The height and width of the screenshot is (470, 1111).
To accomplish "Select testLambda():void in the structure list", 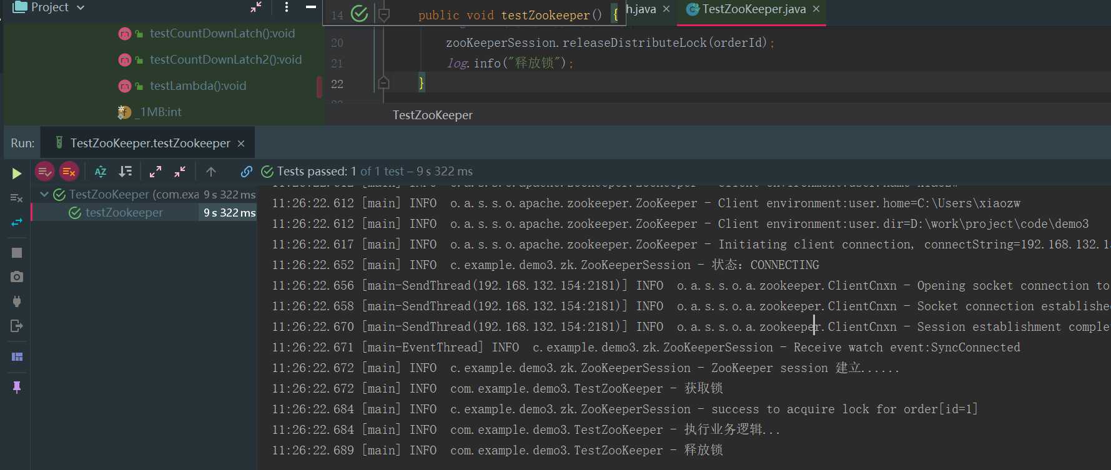I will tap(198, 86).
